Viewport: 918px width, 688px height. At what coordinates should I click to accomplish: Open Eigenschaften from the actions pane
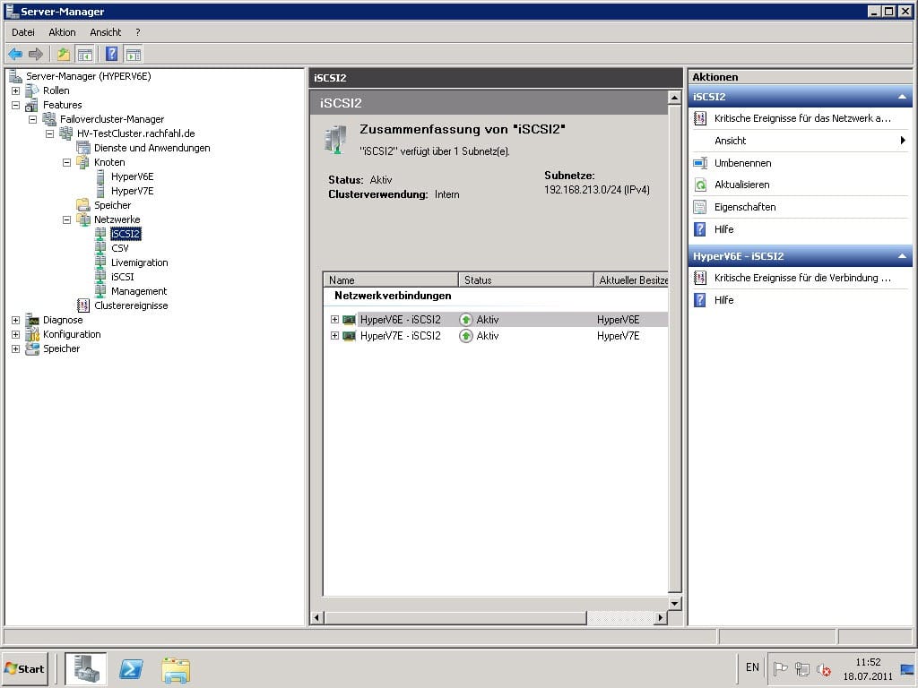pyautogui.click(x=745, y=207)
